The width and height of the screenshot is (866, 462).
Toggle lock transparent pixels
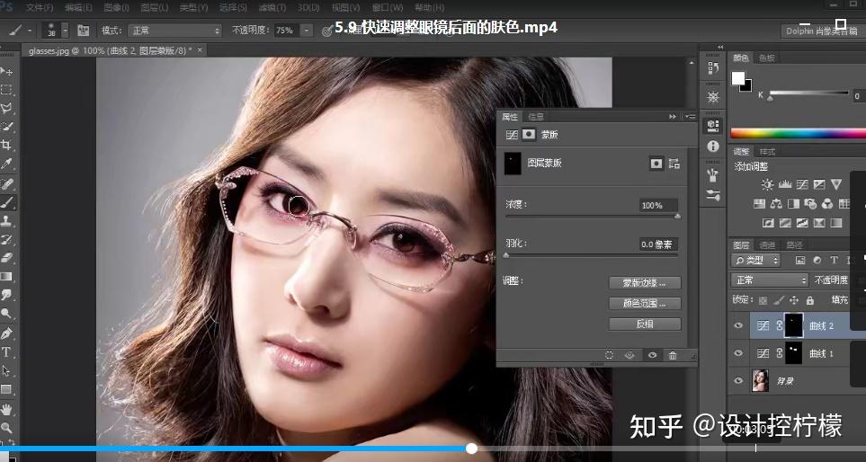coord(763,300)
